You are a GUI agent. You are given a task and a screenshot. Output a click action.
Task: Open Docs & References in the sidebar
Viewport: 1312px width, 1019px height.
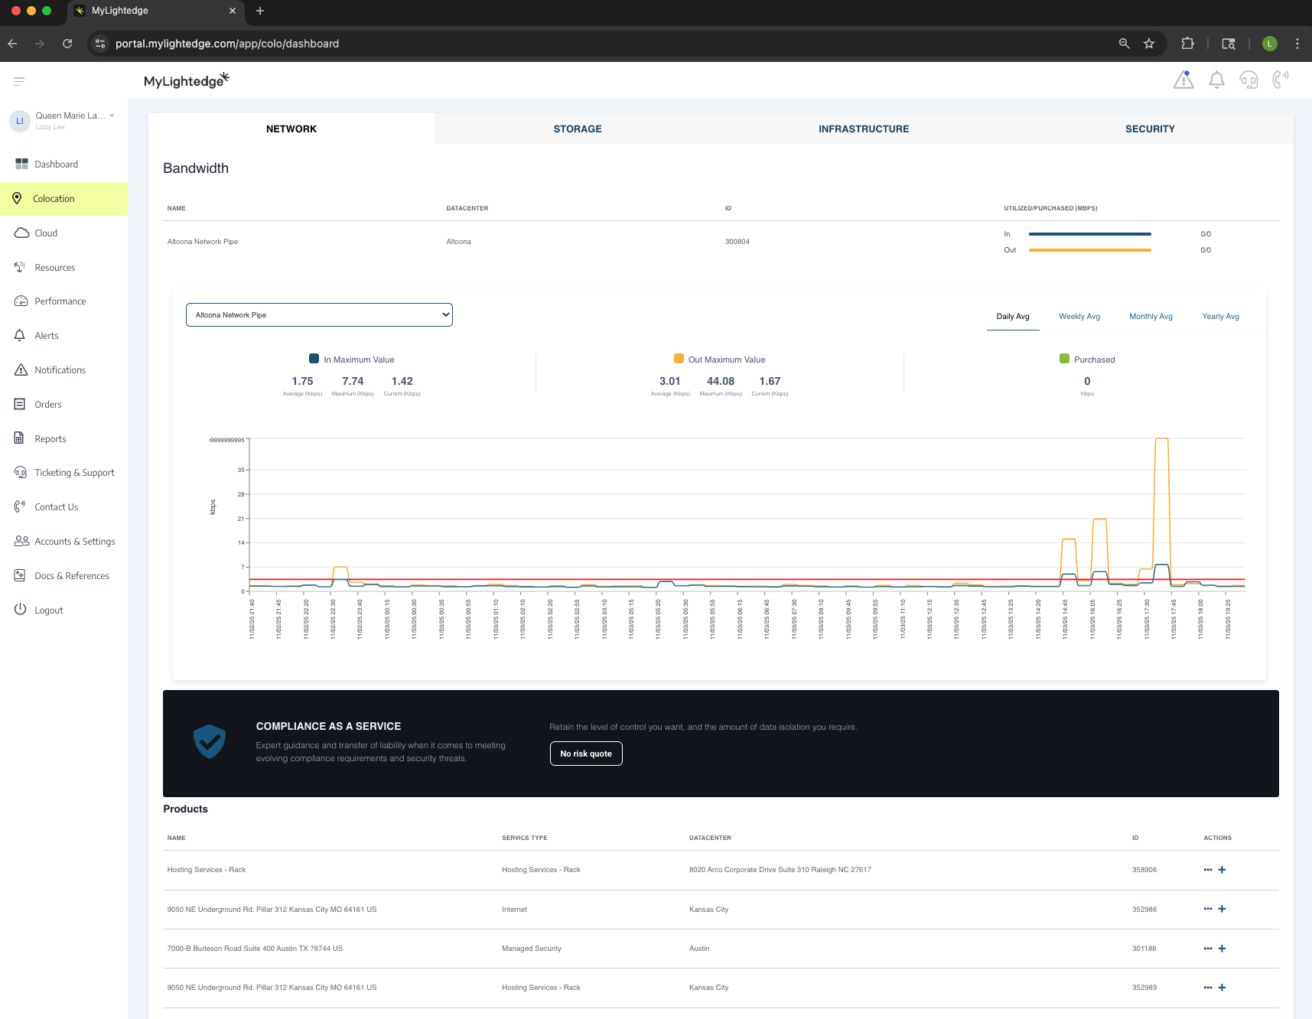point(72,576)
